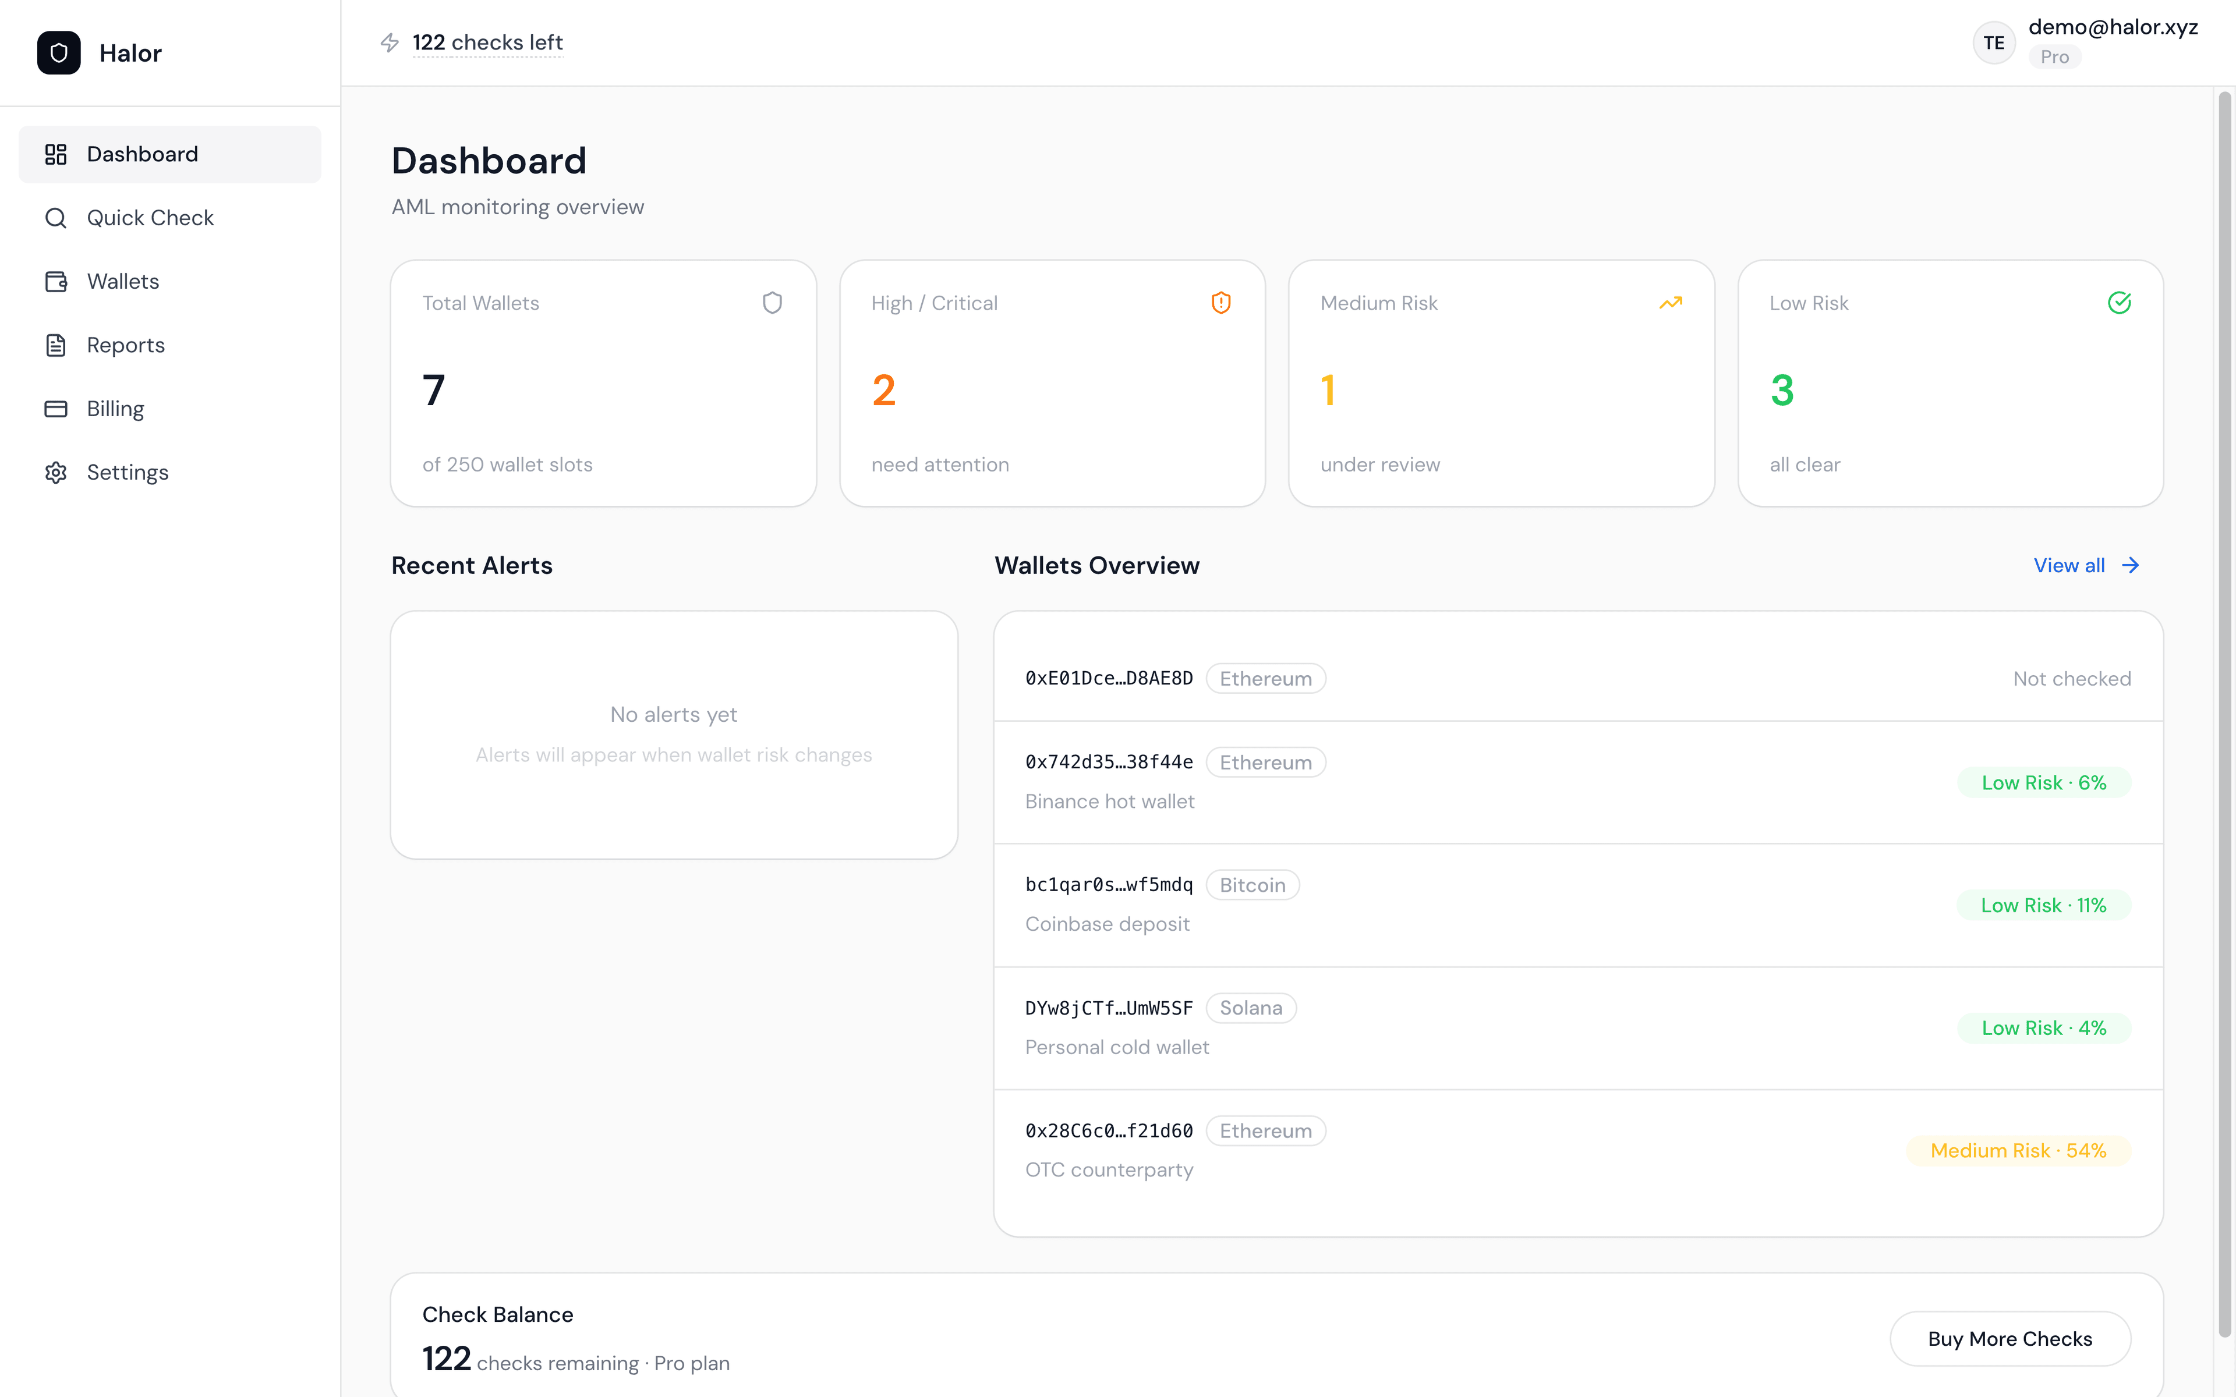This screenshot has height=1397, width=2236.
Task: Click the Dashboard grid icon in sidebar
Action: click(55, 154)
